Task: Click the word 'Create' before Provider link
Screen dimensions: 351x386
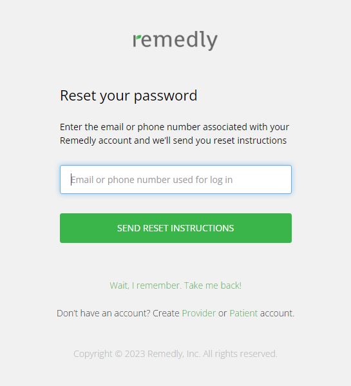Action: point(166,313)
